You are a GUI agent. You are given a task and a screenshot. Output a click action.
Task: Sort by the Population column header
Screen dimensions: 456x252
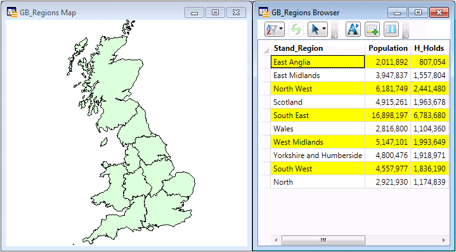[x=388, y=48]
